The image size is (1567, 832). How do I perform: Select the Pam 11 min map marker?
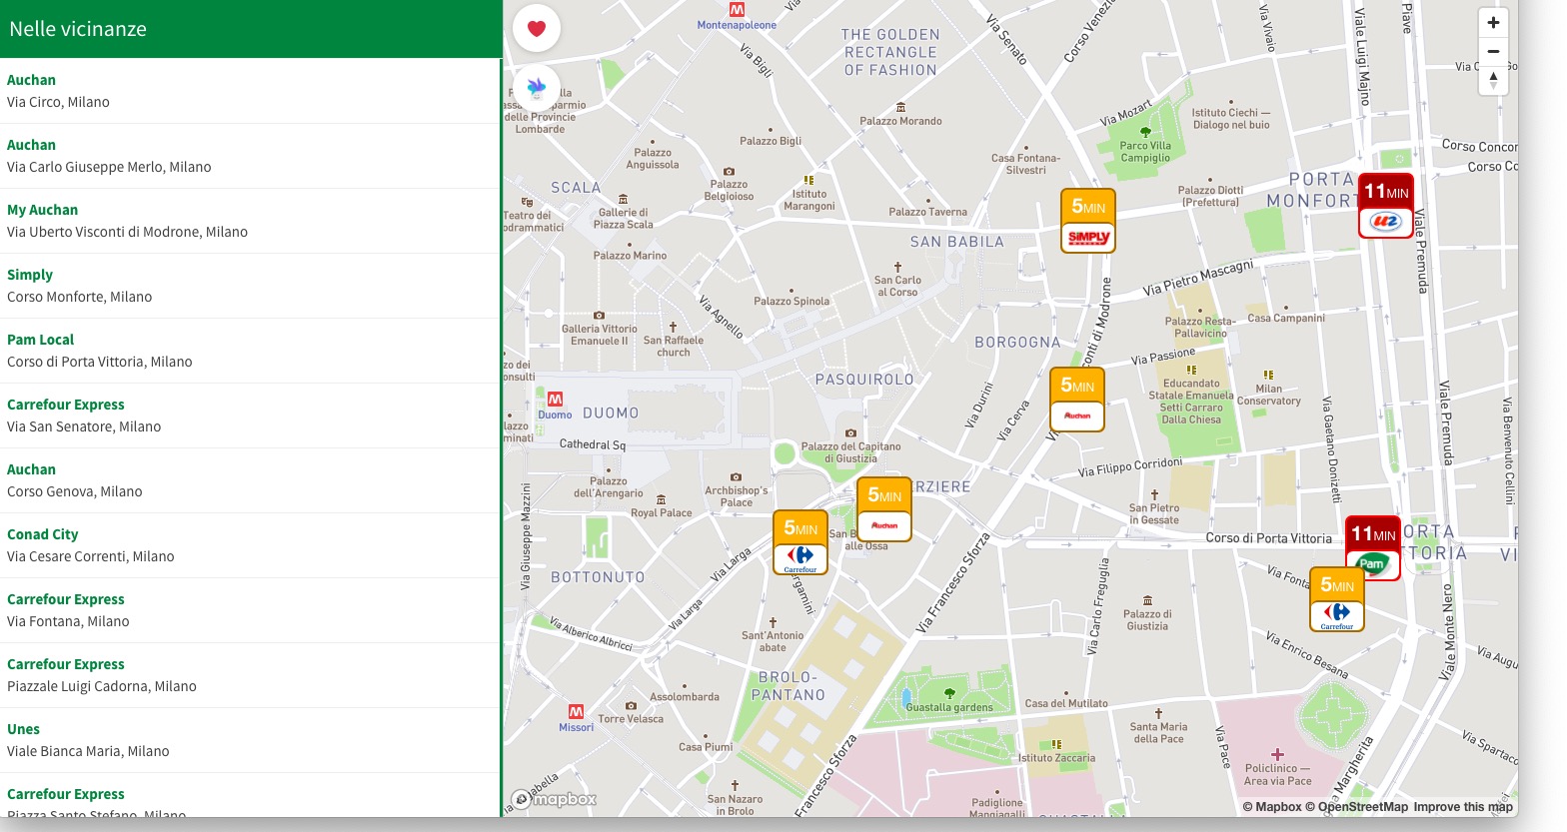[1372, 548]
